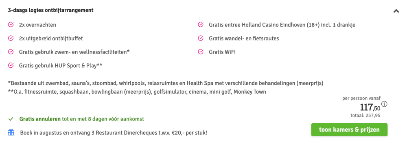Click checkmark icon next to Holland Casino entree

pos(200,25)
